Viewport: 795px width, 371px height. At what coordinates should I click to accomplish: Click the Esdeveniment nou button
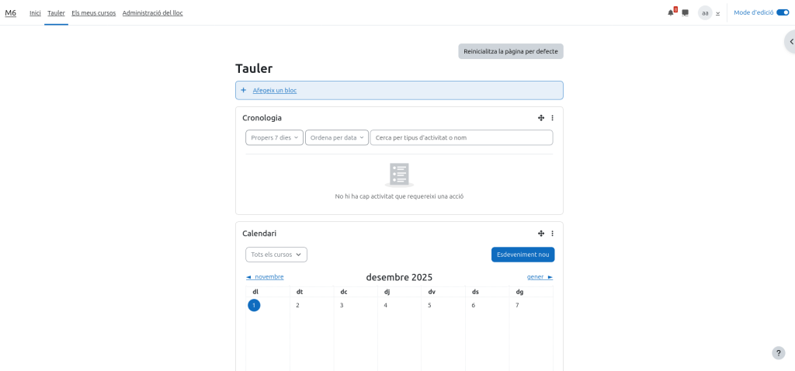click(522, 255)
